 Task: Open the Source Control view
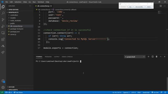pos(3,20)
